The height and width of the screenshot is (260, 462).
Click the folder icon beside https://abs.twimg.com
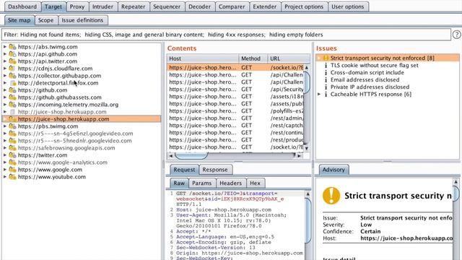coord(12,46)
